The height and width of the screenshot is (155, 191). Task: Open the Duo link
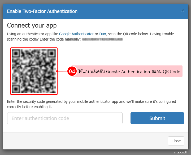pos(103,34)
